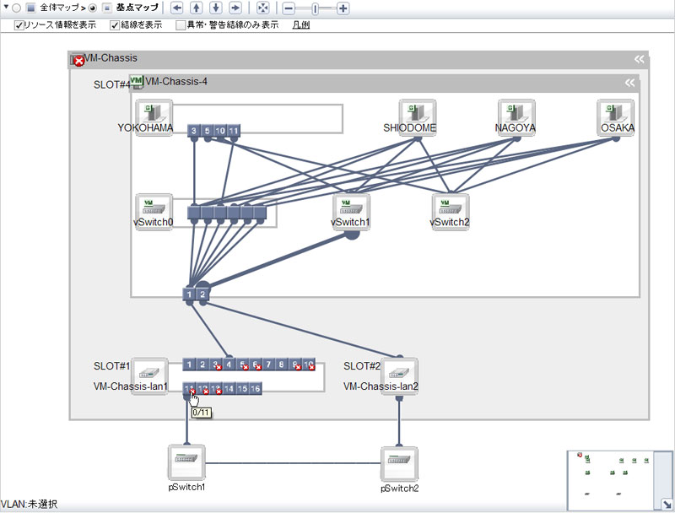Viewport: 675px width, 513px height.
Task: Select the OSAKA server icon
Action: (x=616, y=112)
